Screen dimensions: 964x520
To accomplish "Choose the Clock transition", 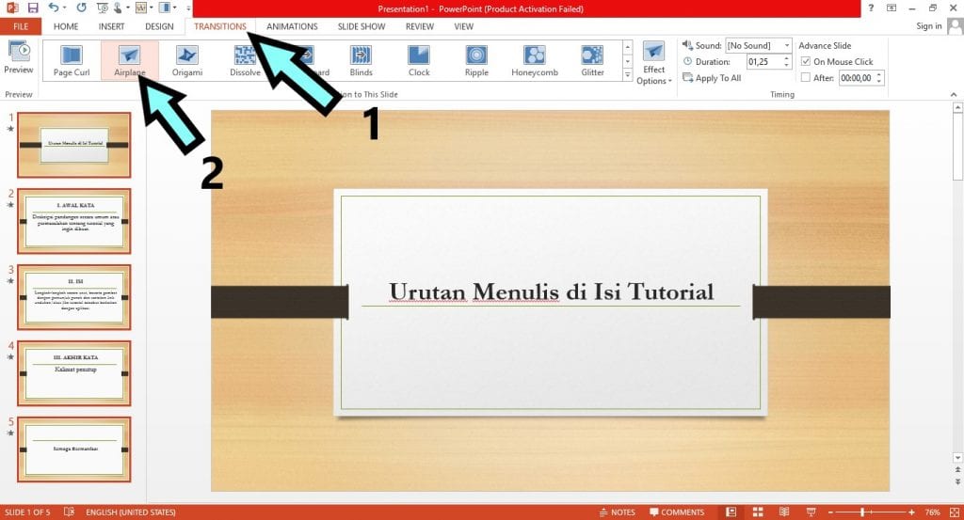I will [x=419, y=60].
